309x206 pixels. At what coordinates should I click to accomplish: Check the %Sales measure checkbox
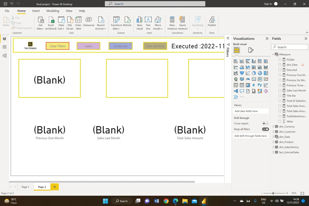[x=280, y=60]
